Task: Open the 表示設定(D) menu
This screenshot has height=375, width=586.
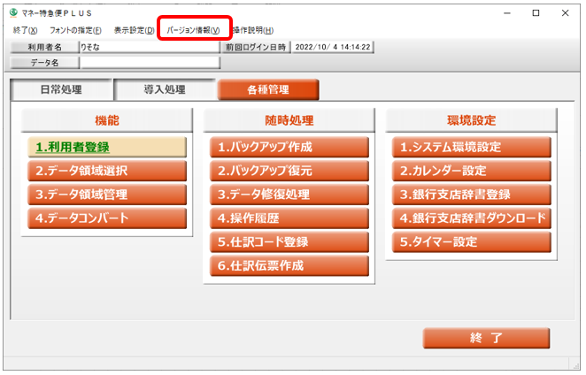Action: tap(134, 30)
